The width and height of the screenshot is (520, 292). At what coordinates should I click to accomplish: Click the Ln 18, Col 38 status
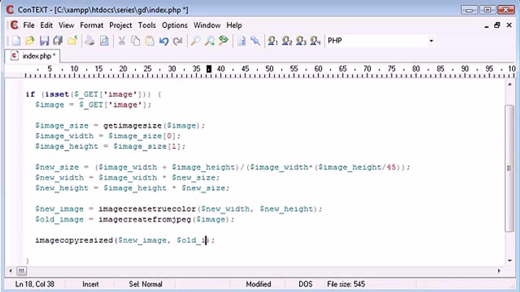click(35, 284)
